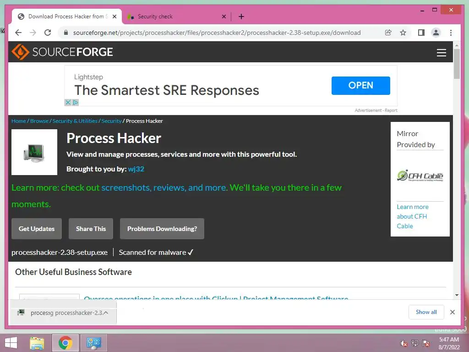This screenshot has width=469, height=352.
Task: Click Show all downloads
Action: pos(426,312)
